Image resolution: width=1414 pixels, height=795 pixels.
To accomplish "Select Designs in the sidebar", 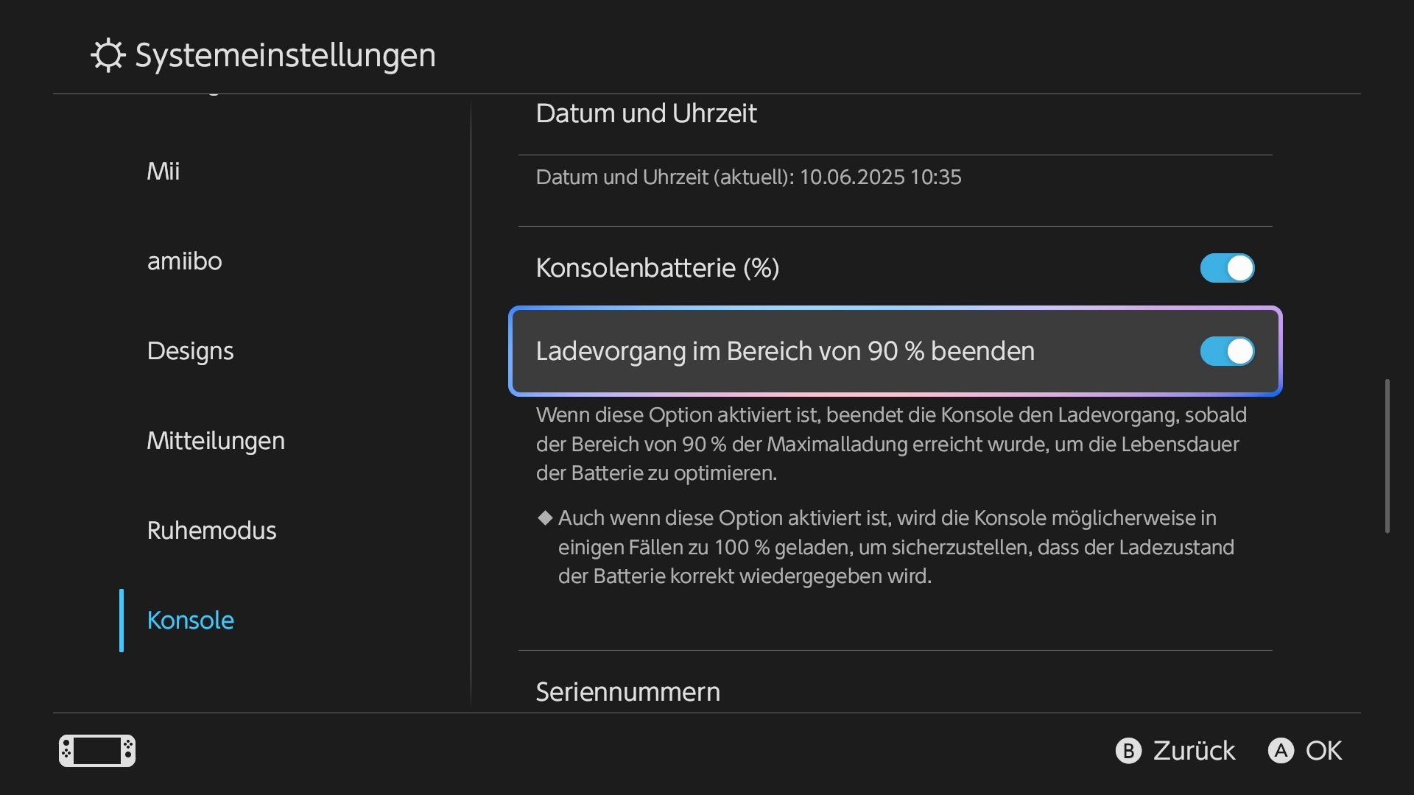I will pyautogui.click(x=190, y=351).
